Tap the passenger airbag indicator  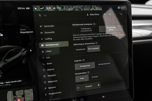[x=122, y=8]
